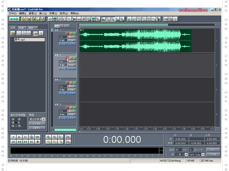The width and height of the screenshot is (229, 171).
Task: Click the Go to End button
Action: point(31,142)
